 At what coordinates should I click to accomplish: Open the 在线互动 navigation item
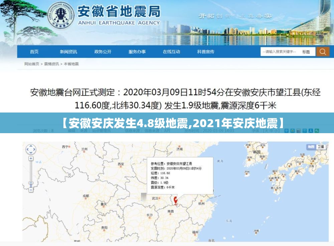pyautogui.click(x=171, y=52)
